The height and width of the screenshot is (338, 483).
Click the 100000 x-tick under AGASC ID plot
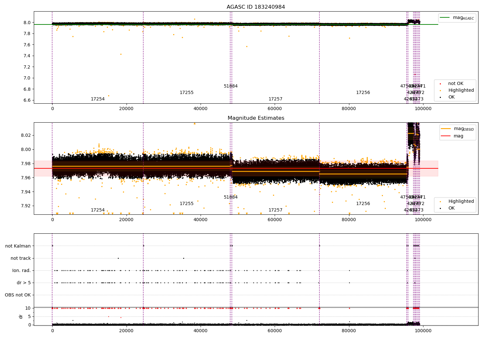[x=423, y=109]
